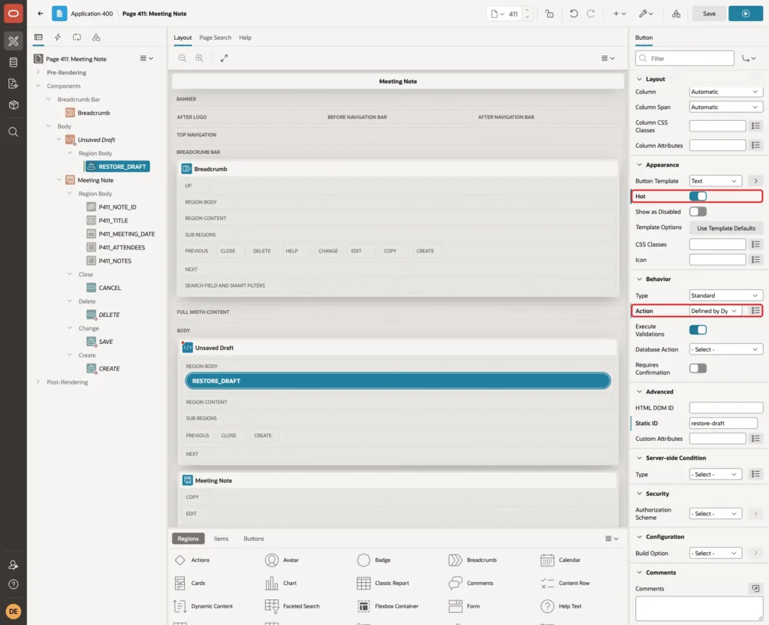Viewport: 769px width, 625px height.
Task: Switch to the Page Search tab
Action: pyautogui.click(x=215, y=38)
